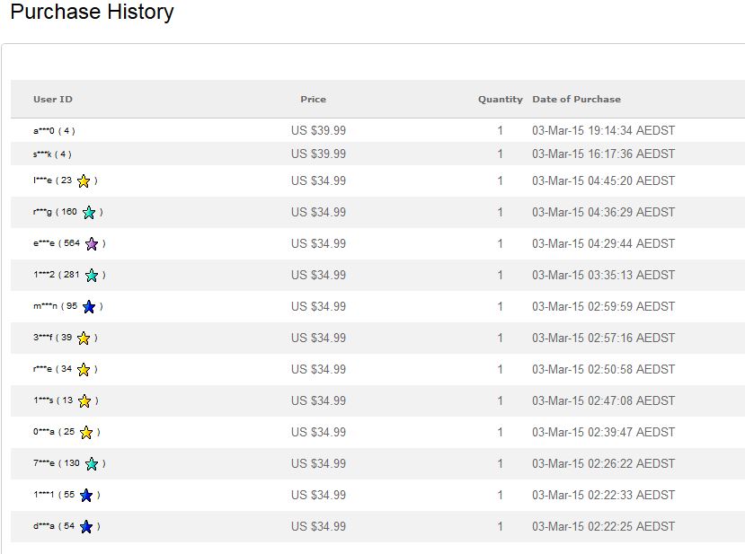This screenshot has height=554, width=745.
Task: Click the US $34.99 price for r***g
Action: (x=318, y=212)
